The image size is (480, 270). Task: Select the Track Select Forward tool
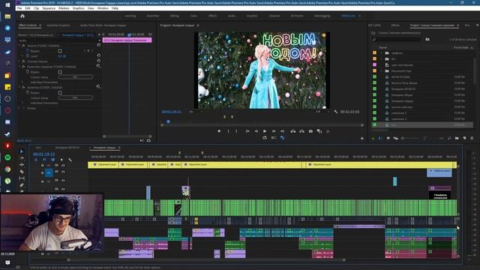[x=22, y=158]
